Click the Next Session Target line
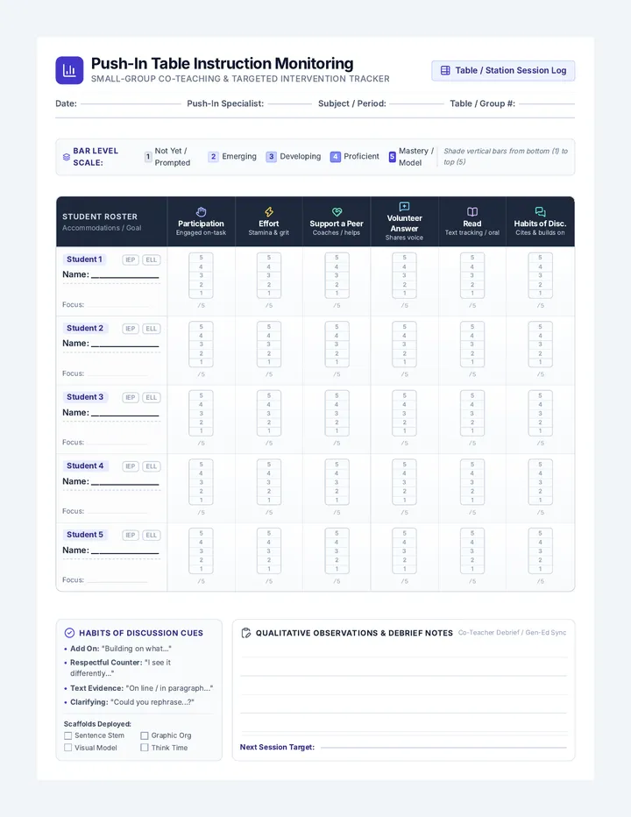This screenshot has width=631, height=817. pyautogui.click(x=443, y=747)
